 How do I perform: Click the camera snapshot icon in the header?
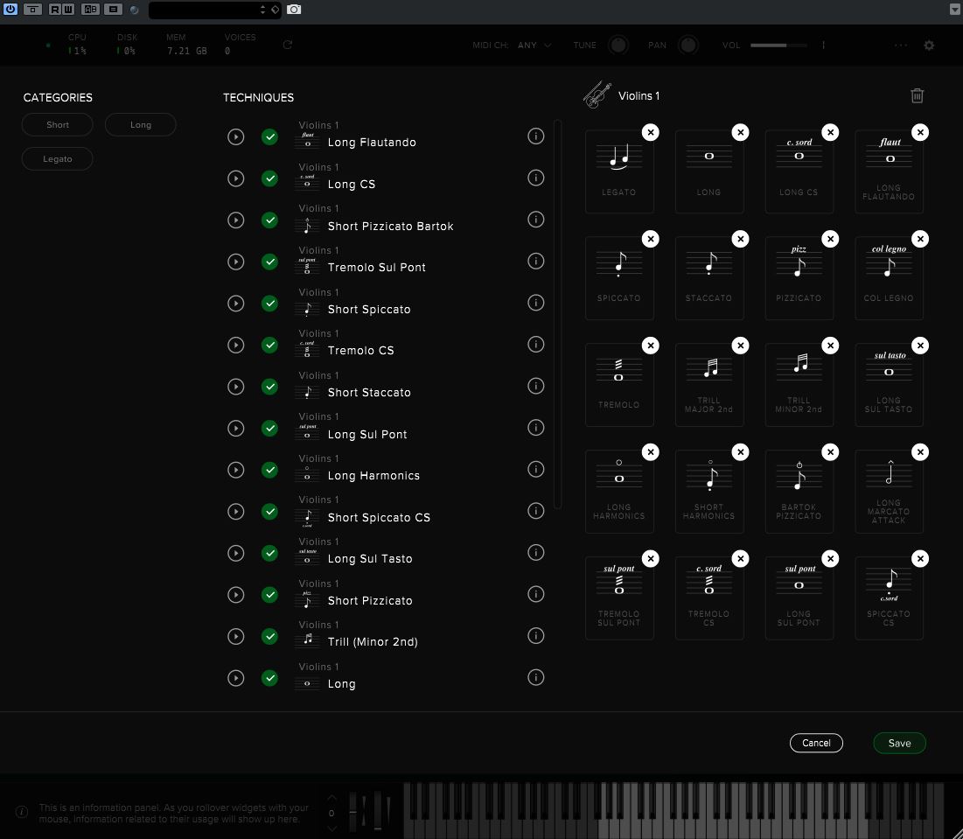click(x=294, y=10)
